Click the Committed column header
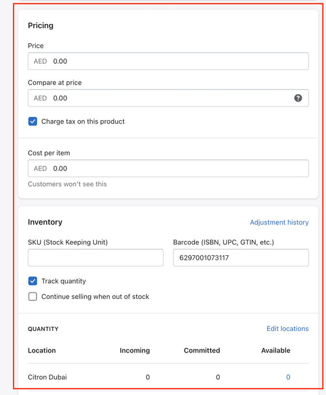Screen dimensions: 326x395 tap(201, 351)
